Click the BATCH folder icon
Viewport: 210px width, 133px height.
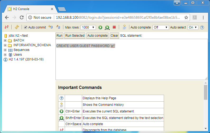tap(10, 41)
